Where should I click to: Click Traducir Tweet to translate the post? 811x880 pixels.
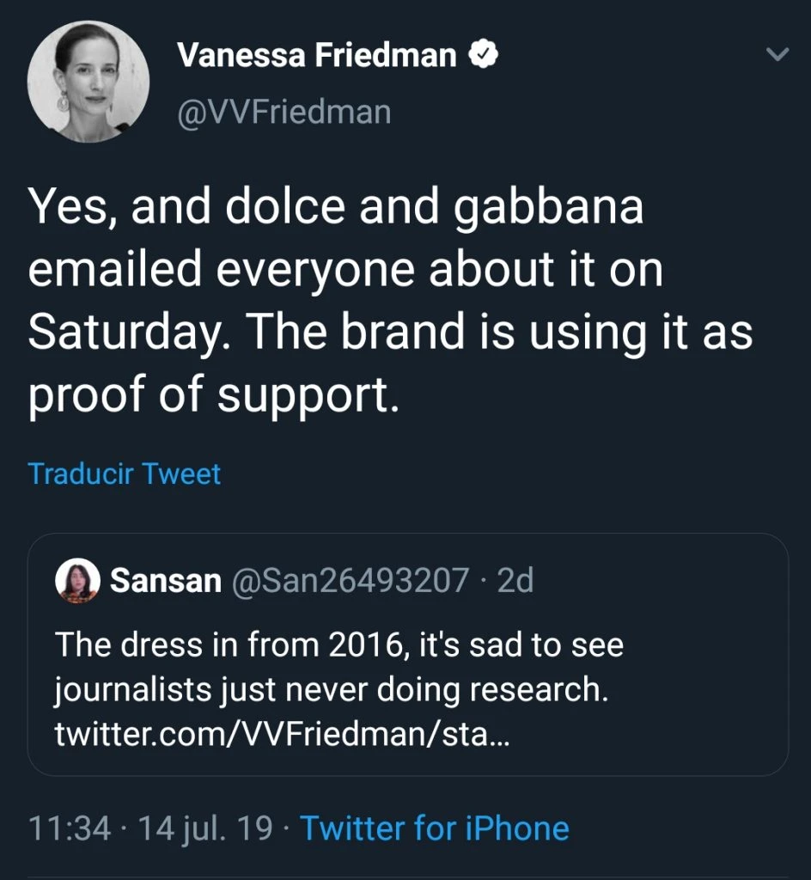125,474
